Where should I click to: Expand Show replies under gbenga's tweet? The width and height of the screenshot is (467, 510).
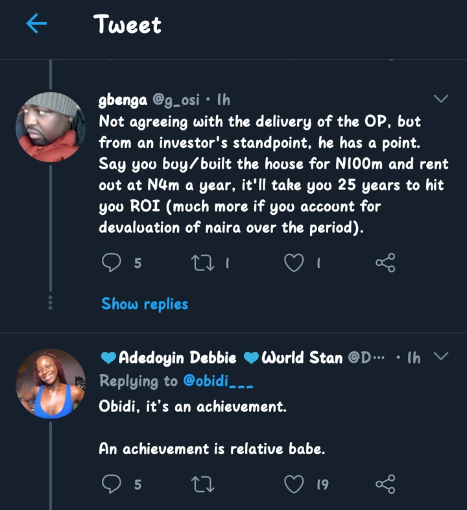pos(145,304)
